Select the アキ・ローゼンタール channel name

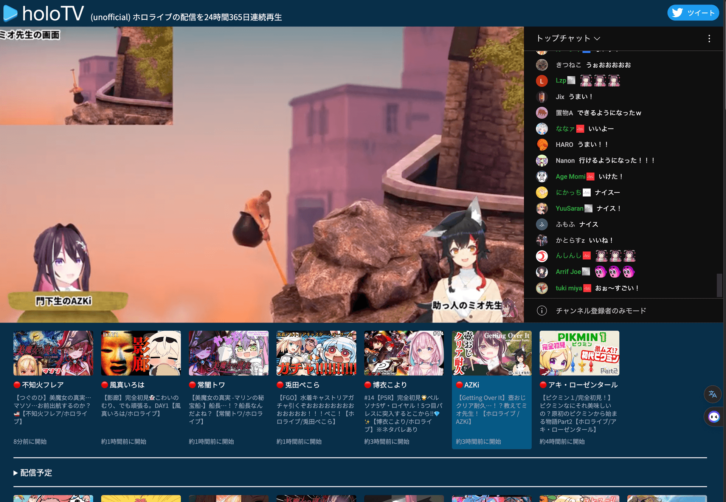[x=583, y=385]
